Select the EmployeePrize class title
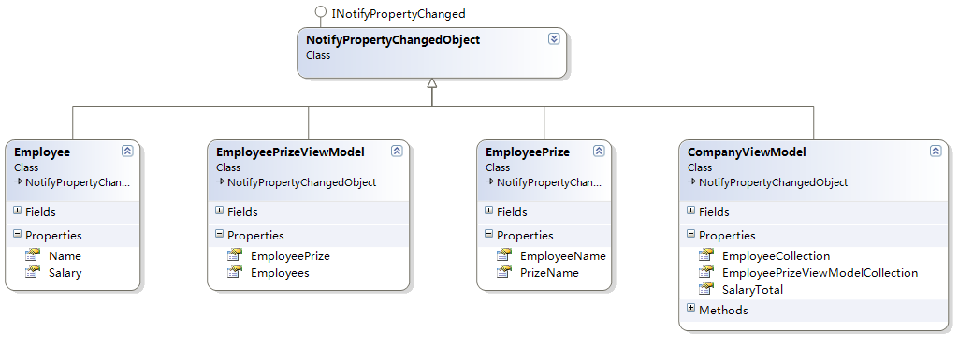The height and width of the screenshot is (348, 958). click(x=528, y=152)
